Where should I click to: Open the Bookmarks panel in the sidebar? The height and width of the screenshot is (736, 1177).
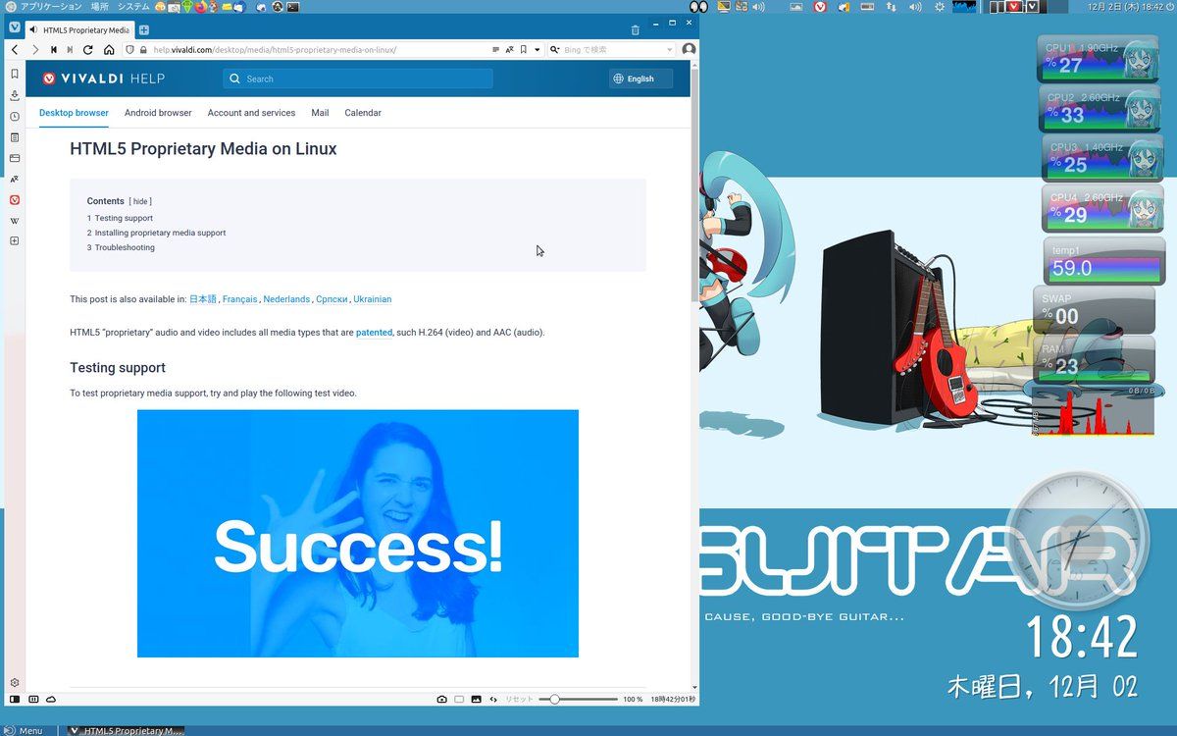pos(15,74)
